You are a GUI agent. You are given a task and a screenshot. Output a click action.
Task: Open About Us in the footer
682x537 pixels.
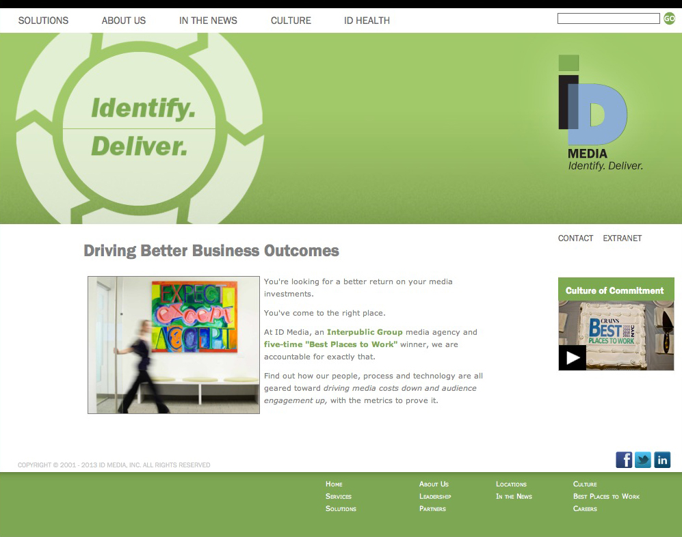pyautogui.click(x=434, y=484)
